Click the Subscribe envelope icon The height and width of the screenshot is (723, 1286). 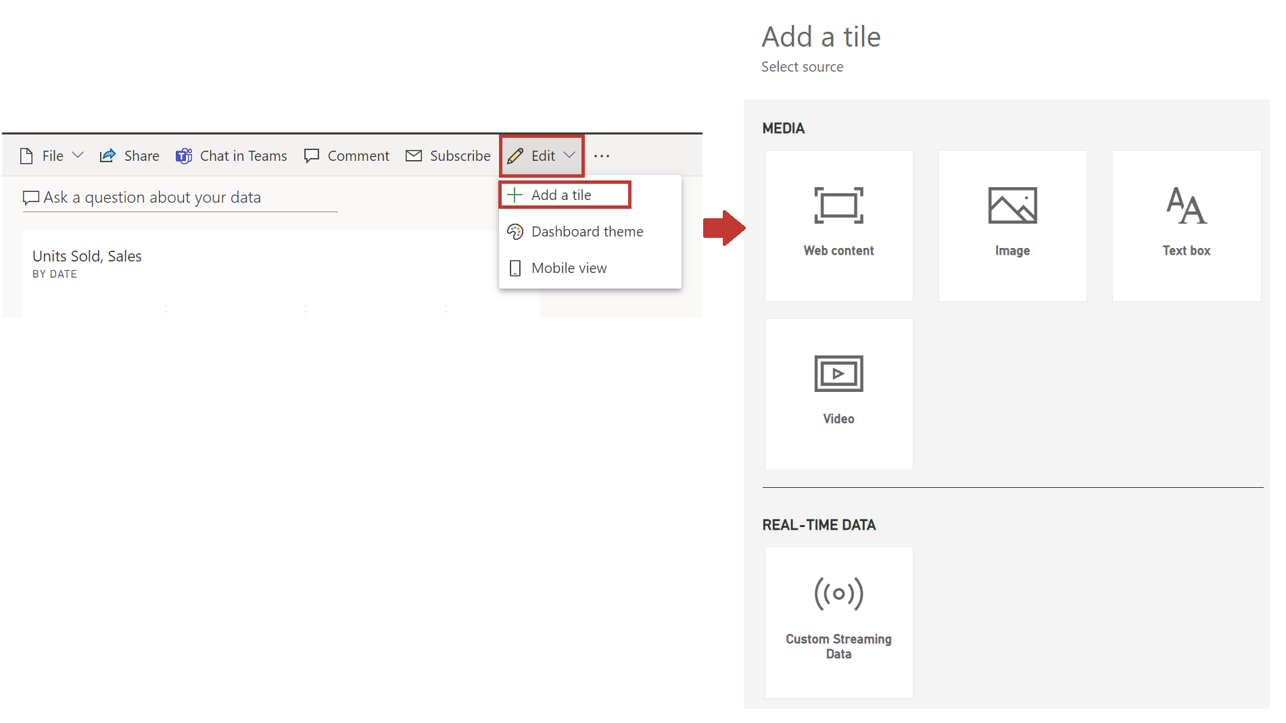pyautogui.click(x=414, y=156)
